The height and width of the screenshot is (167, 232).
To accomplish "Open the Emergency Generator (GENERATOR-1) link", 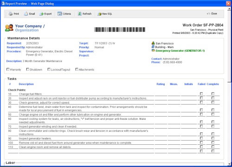I will pos(180,51).
